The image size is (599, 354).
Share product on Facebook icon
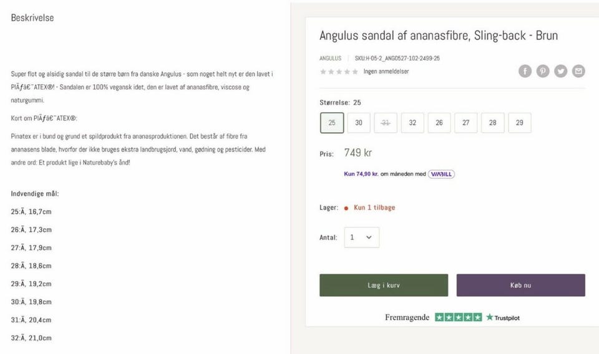click(525, 71)
